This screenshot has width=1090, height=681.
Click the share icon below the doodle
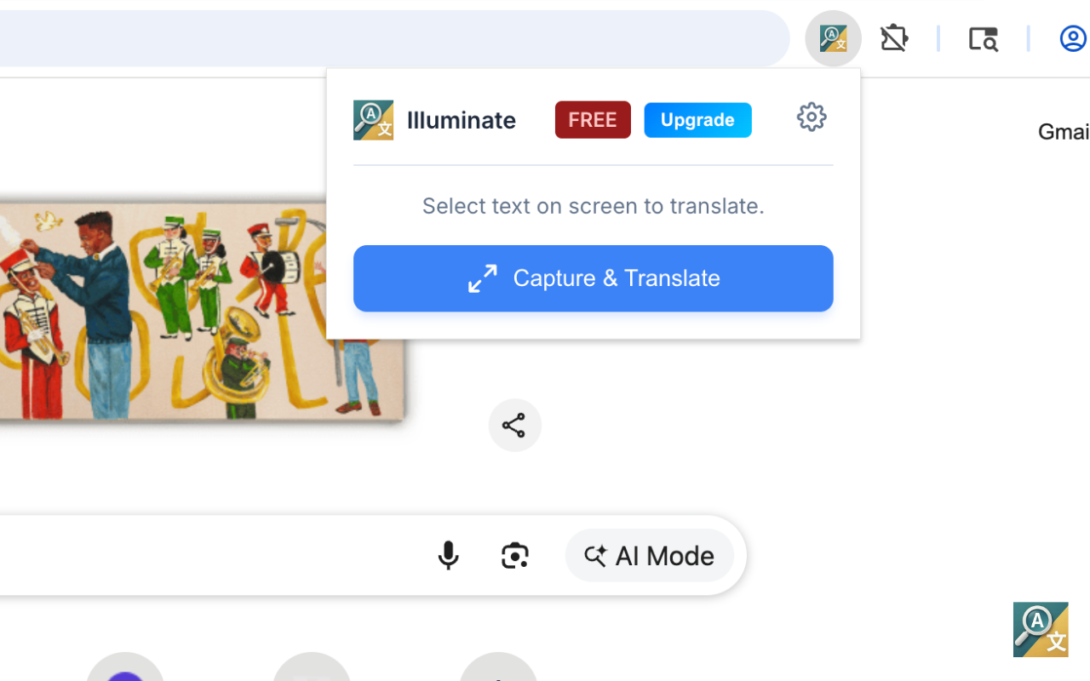coord(514,425)
